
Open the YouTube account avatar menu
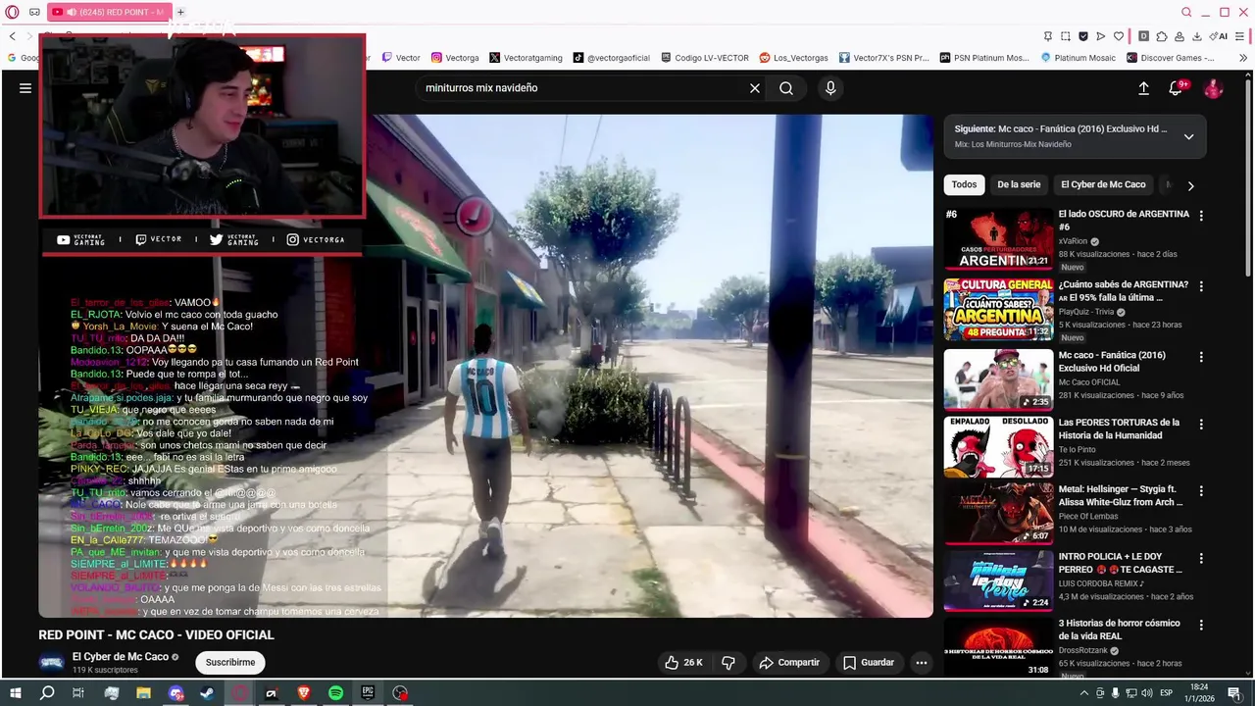tap(1213, 88)
